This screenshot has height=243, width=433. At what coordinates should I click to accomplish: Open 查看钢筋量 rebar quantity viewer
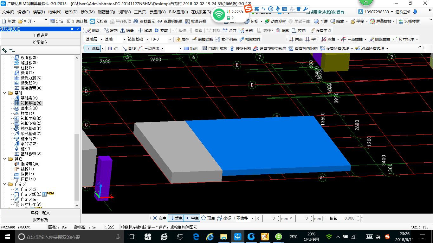(170, 21)
